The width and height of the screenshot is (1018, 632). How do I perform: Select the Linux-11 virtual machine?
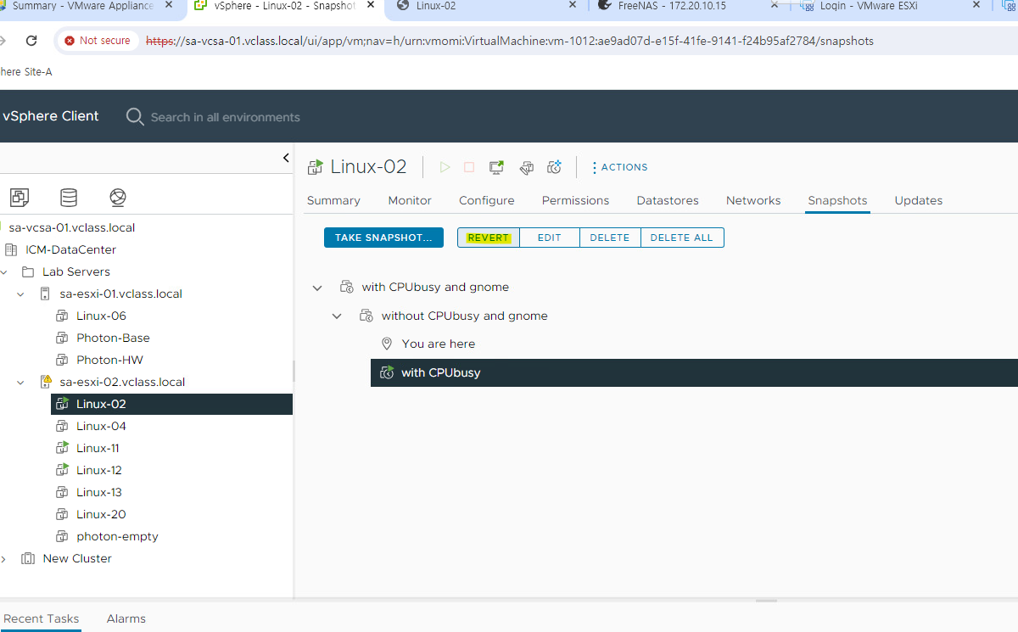coord(98,448)
